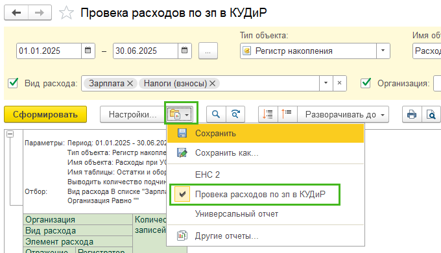Select Сохранить in menu
441x253 pixels.
pos(265,133)
